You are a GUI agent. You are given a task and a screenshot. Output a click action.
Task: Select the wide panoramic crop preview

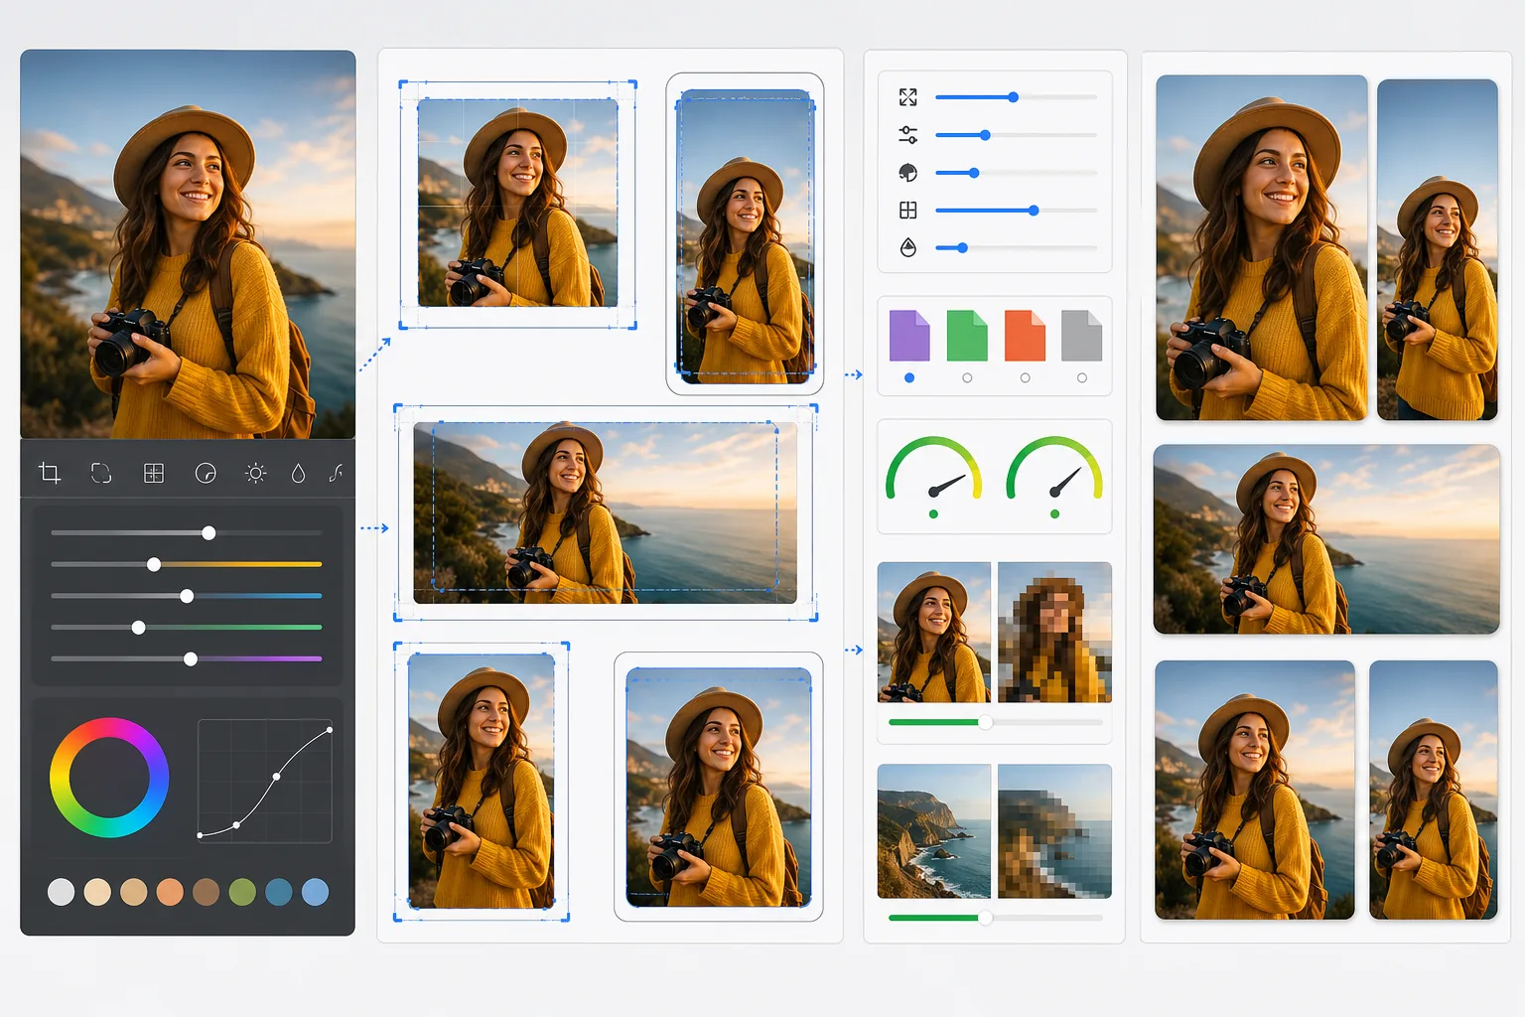606,512
